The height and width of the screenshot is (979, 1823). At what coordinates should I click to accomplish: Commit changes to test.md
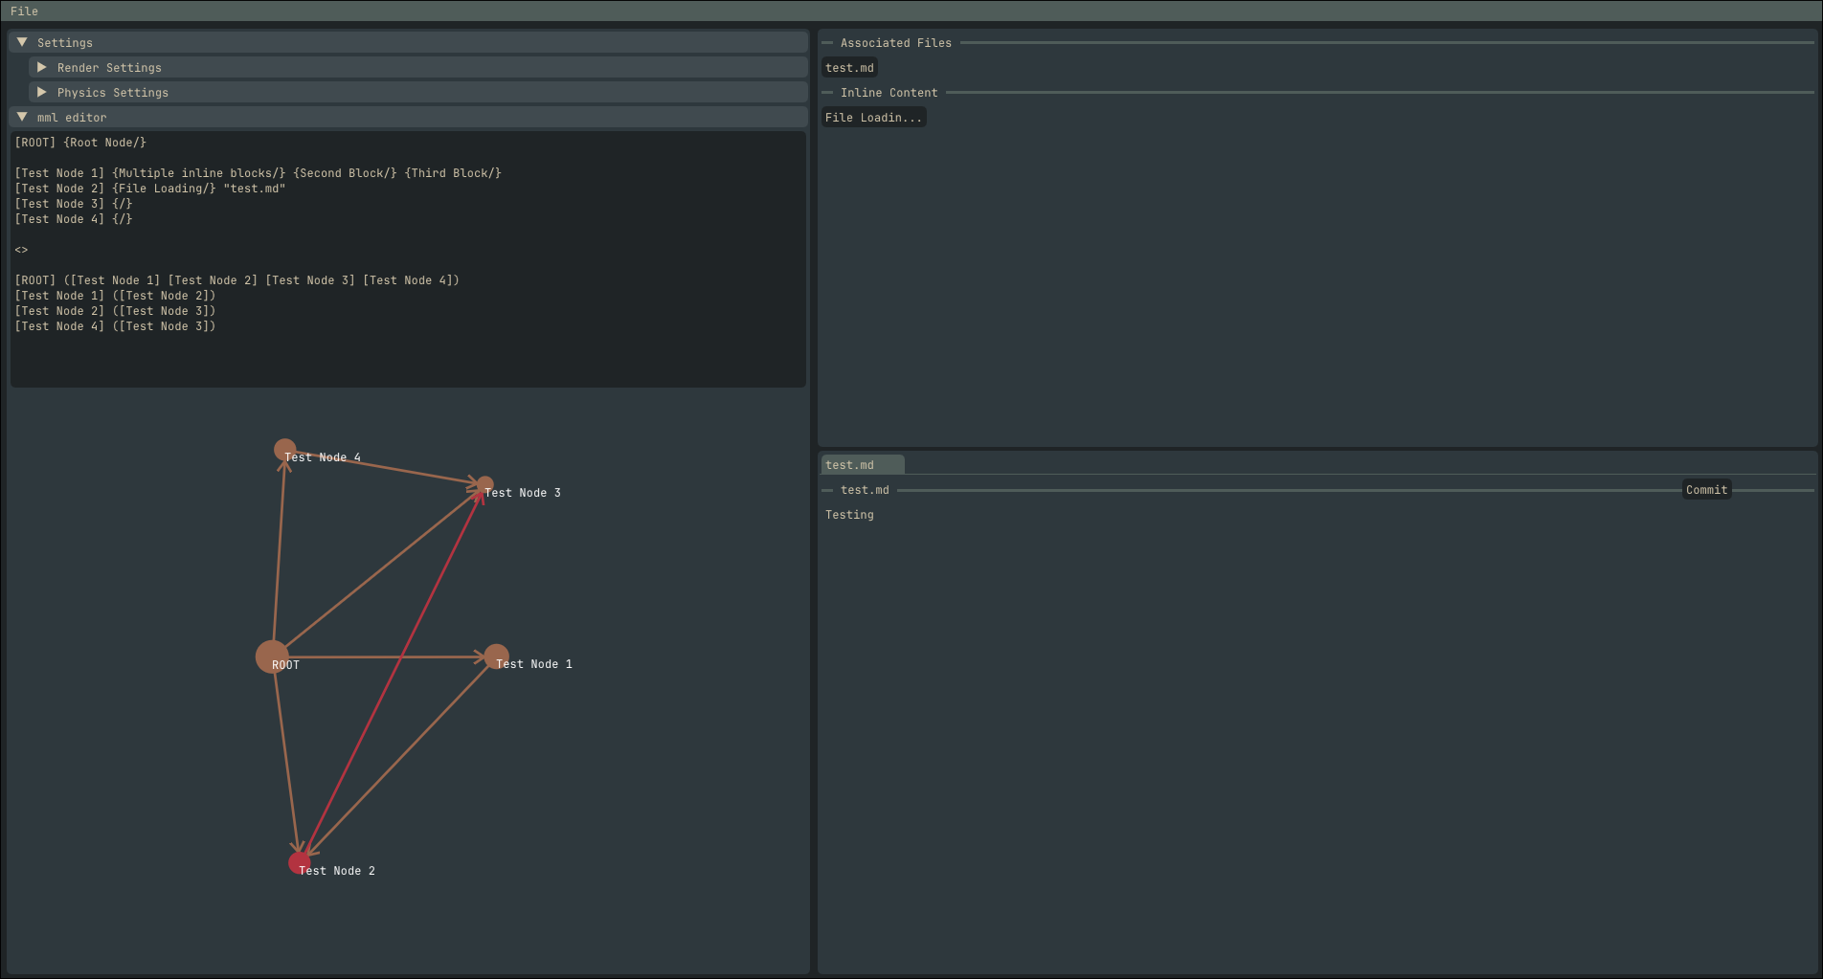pos(1706,490)
